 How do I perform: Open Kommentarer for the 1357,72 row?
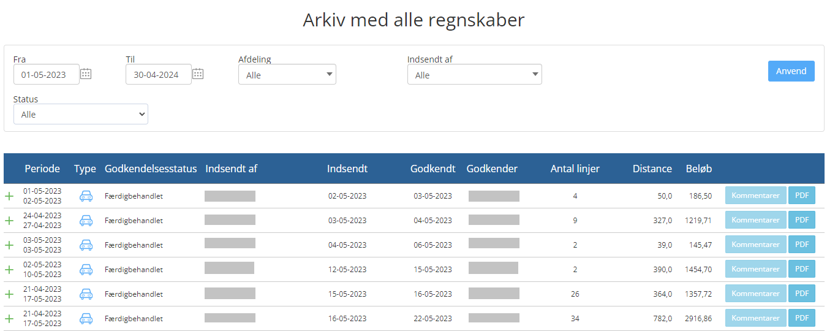[x=756, y=294]
